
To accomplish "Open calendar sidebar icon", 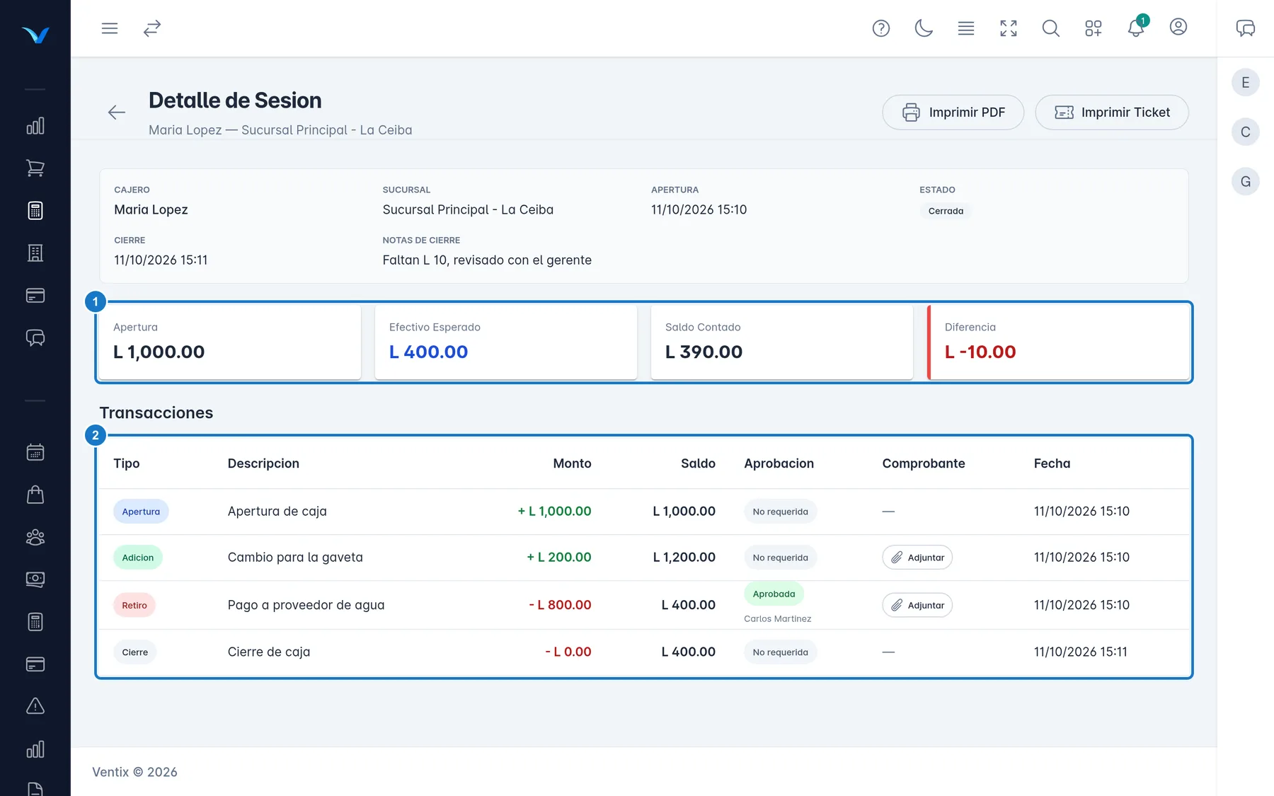I will click(x=35, y=452).
